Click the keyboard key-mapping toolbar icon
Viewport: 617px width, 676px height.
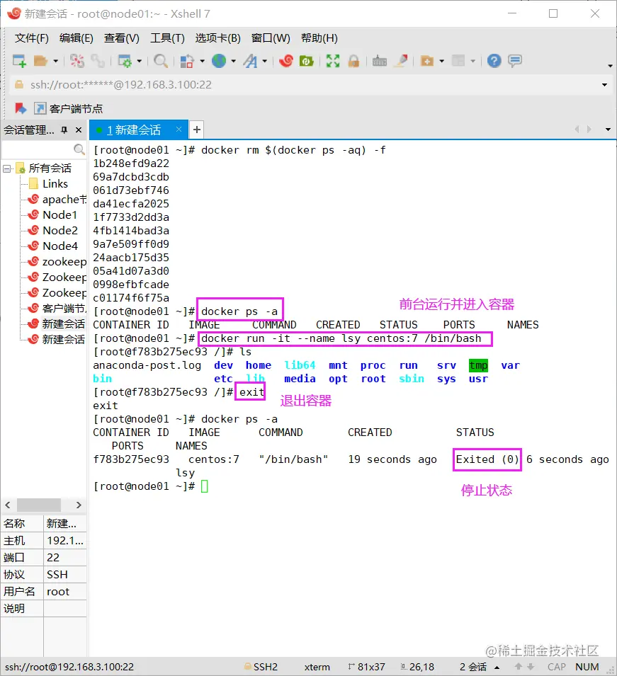(380, 61)
